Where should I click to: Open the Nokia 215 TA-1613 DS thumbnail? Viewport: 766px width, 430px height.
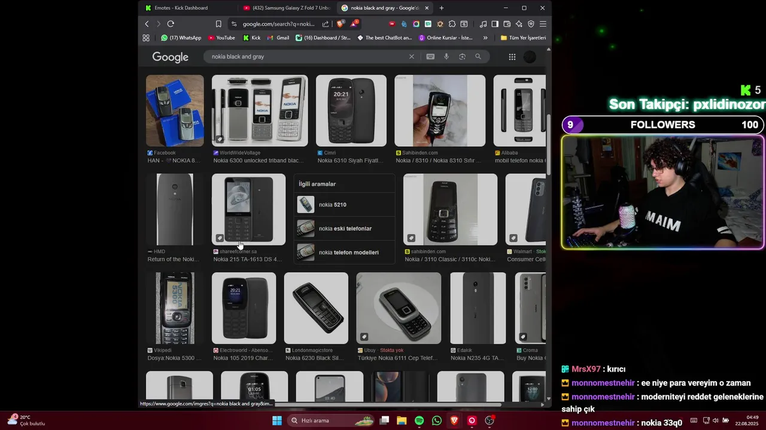tap(248, 210)
